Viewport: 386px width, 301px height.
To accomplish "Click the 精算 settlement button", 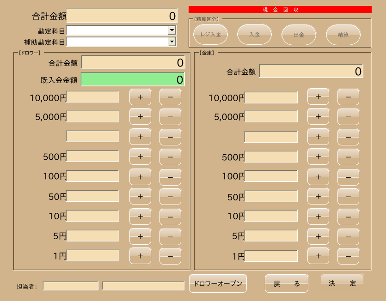I will tap(343, 35).
